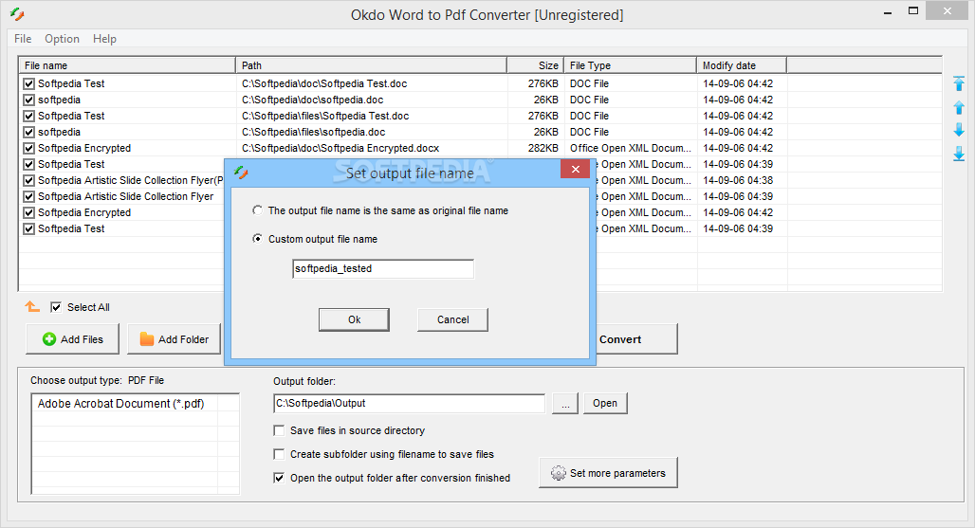Sort by File name column header
The image size is (975, 528).
[127, 65]
